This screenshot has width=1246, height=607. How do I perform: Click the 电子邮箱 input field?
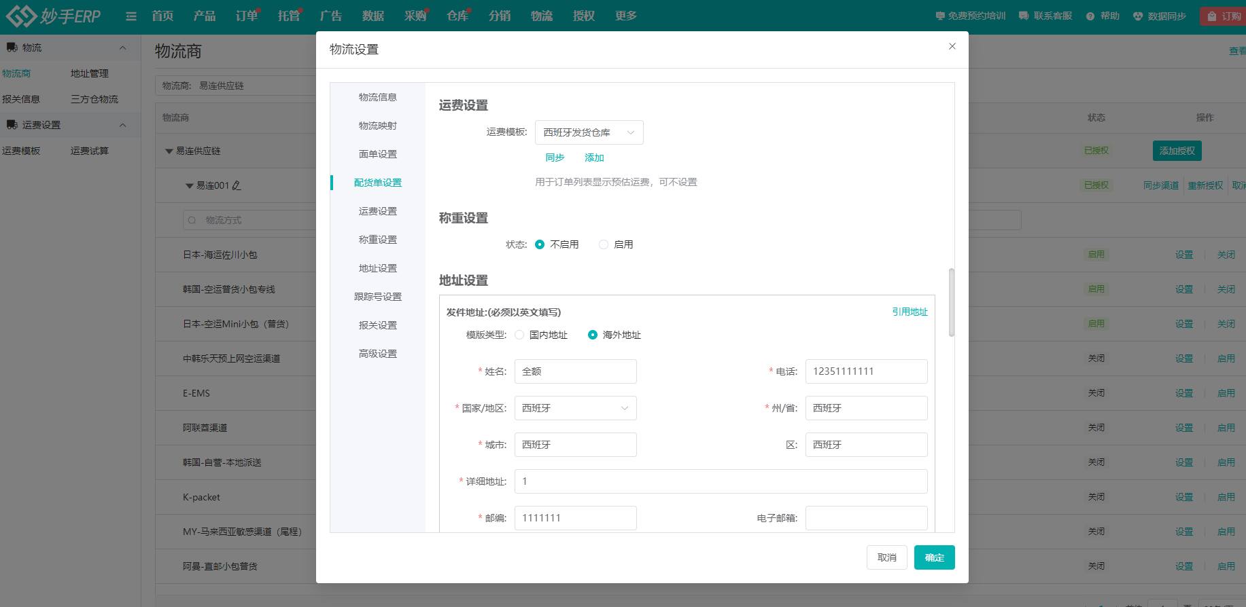[867, 518]
